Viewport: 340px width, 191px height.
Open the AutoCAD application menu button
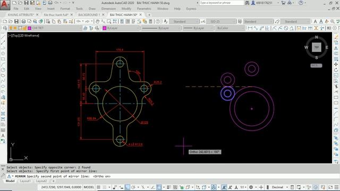click(5, 5)
